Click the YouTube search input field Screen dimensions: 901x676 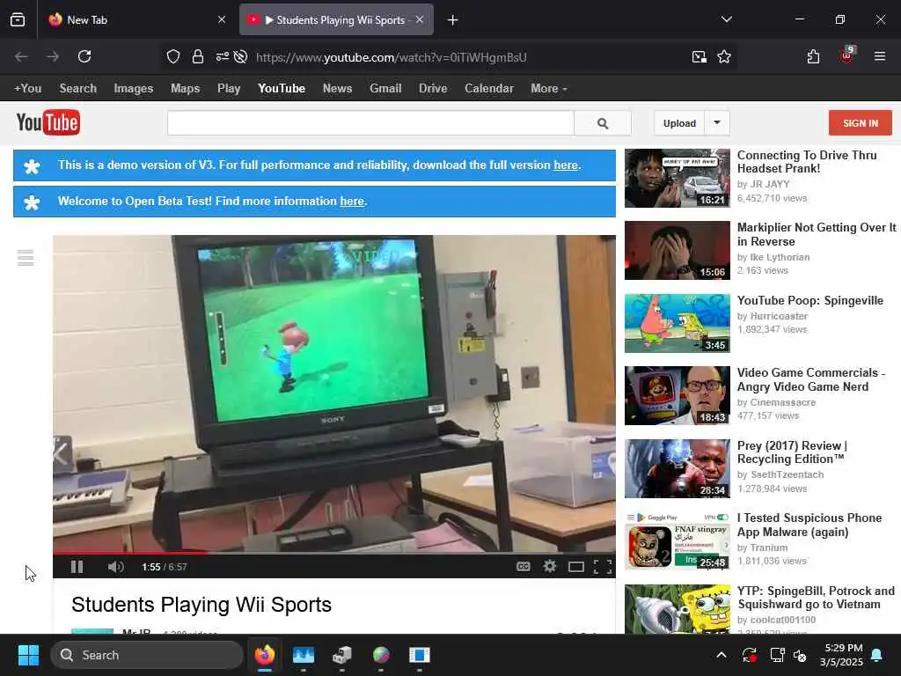point(370,123)
